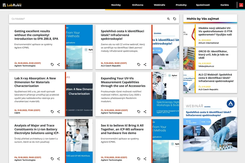Click thumbnail of Getting excellent results card
The image size is (245, 163).
79,47
